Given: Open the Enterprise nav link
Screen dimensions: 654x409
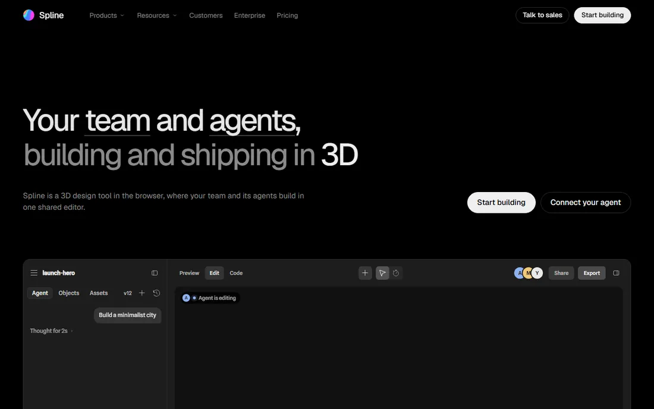Looking at the screenshot, I should [250, 15].
